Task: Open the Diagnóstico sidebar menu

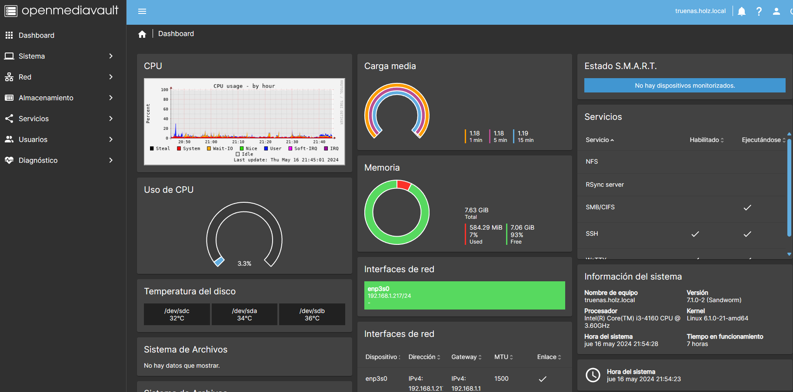Action: coord(63,160)
